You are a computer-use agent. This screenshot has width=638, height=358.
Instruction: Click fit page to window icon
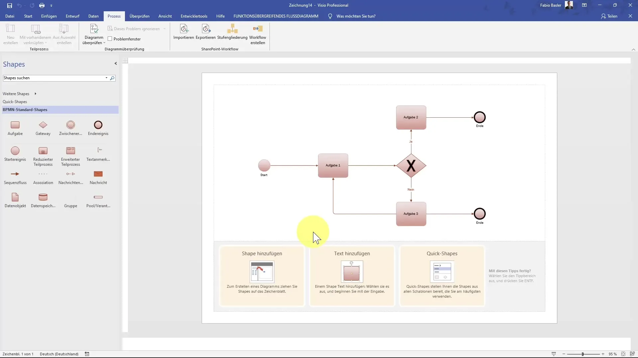click(x=623, y=354)
